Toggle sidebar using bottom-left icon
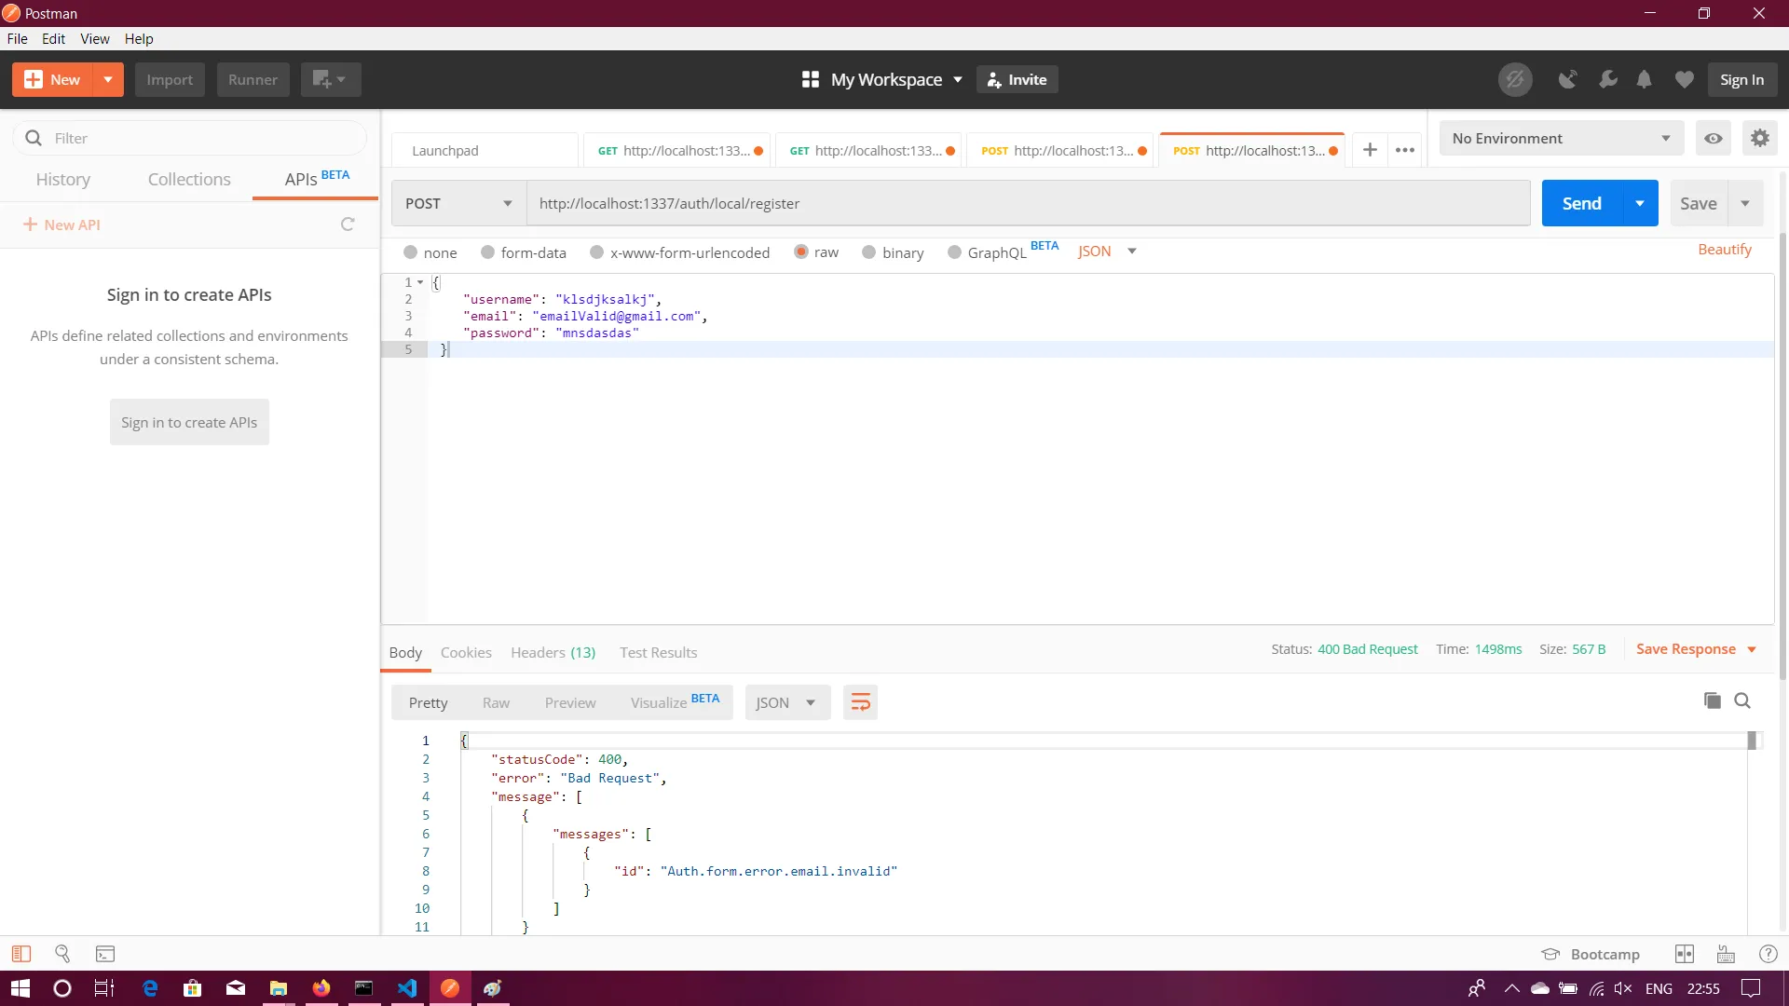This screenshot has width=1789, height=1006. [x=21, y=954]
